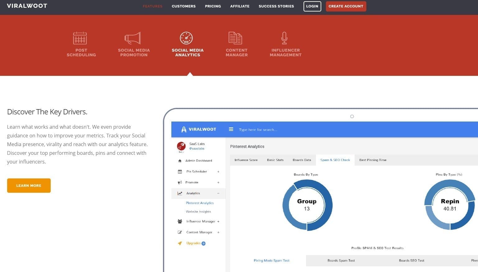This screenshot has width=478, height=272.
Task: Expand the Pin Scheduler submenu
Action: (218, 172)
